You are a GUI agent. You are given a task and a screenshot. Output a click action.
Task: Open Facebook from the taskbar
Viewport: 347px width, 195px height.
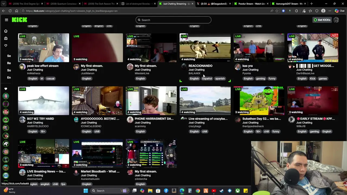166,191
